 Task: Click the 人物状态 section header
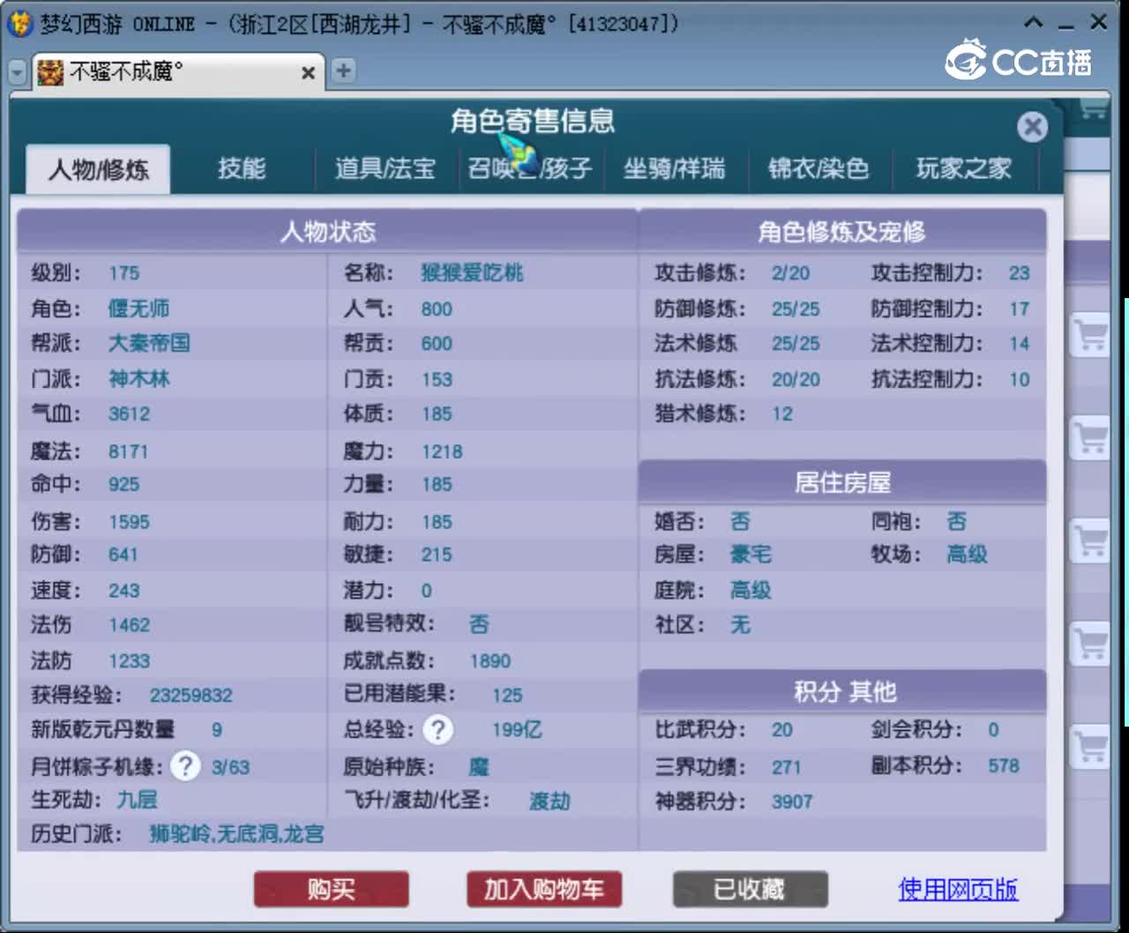(327, 231)
